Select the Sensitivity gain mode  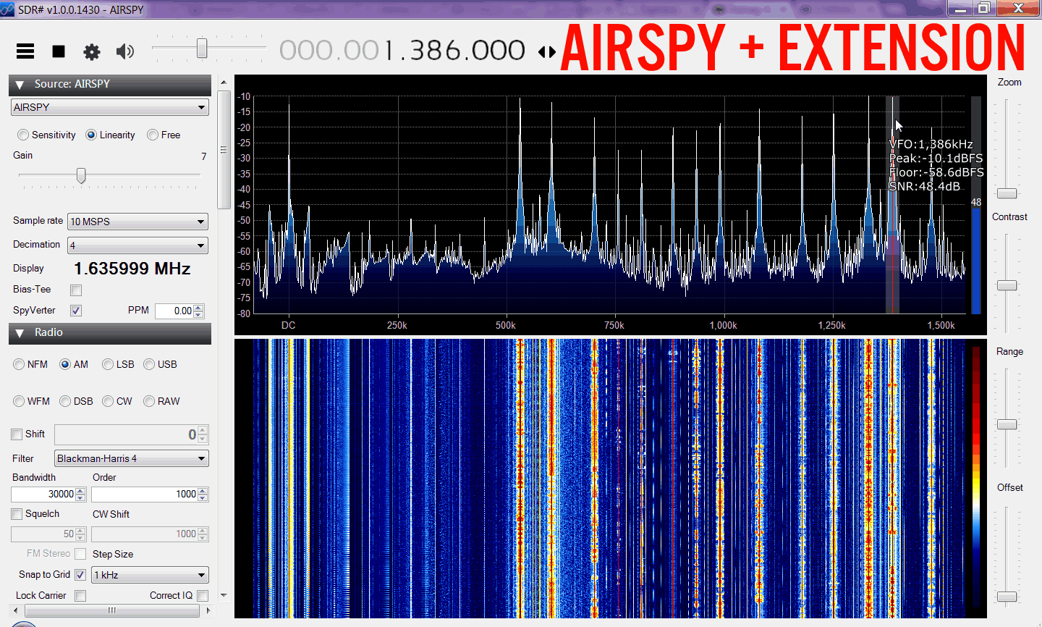coord(23,135)
